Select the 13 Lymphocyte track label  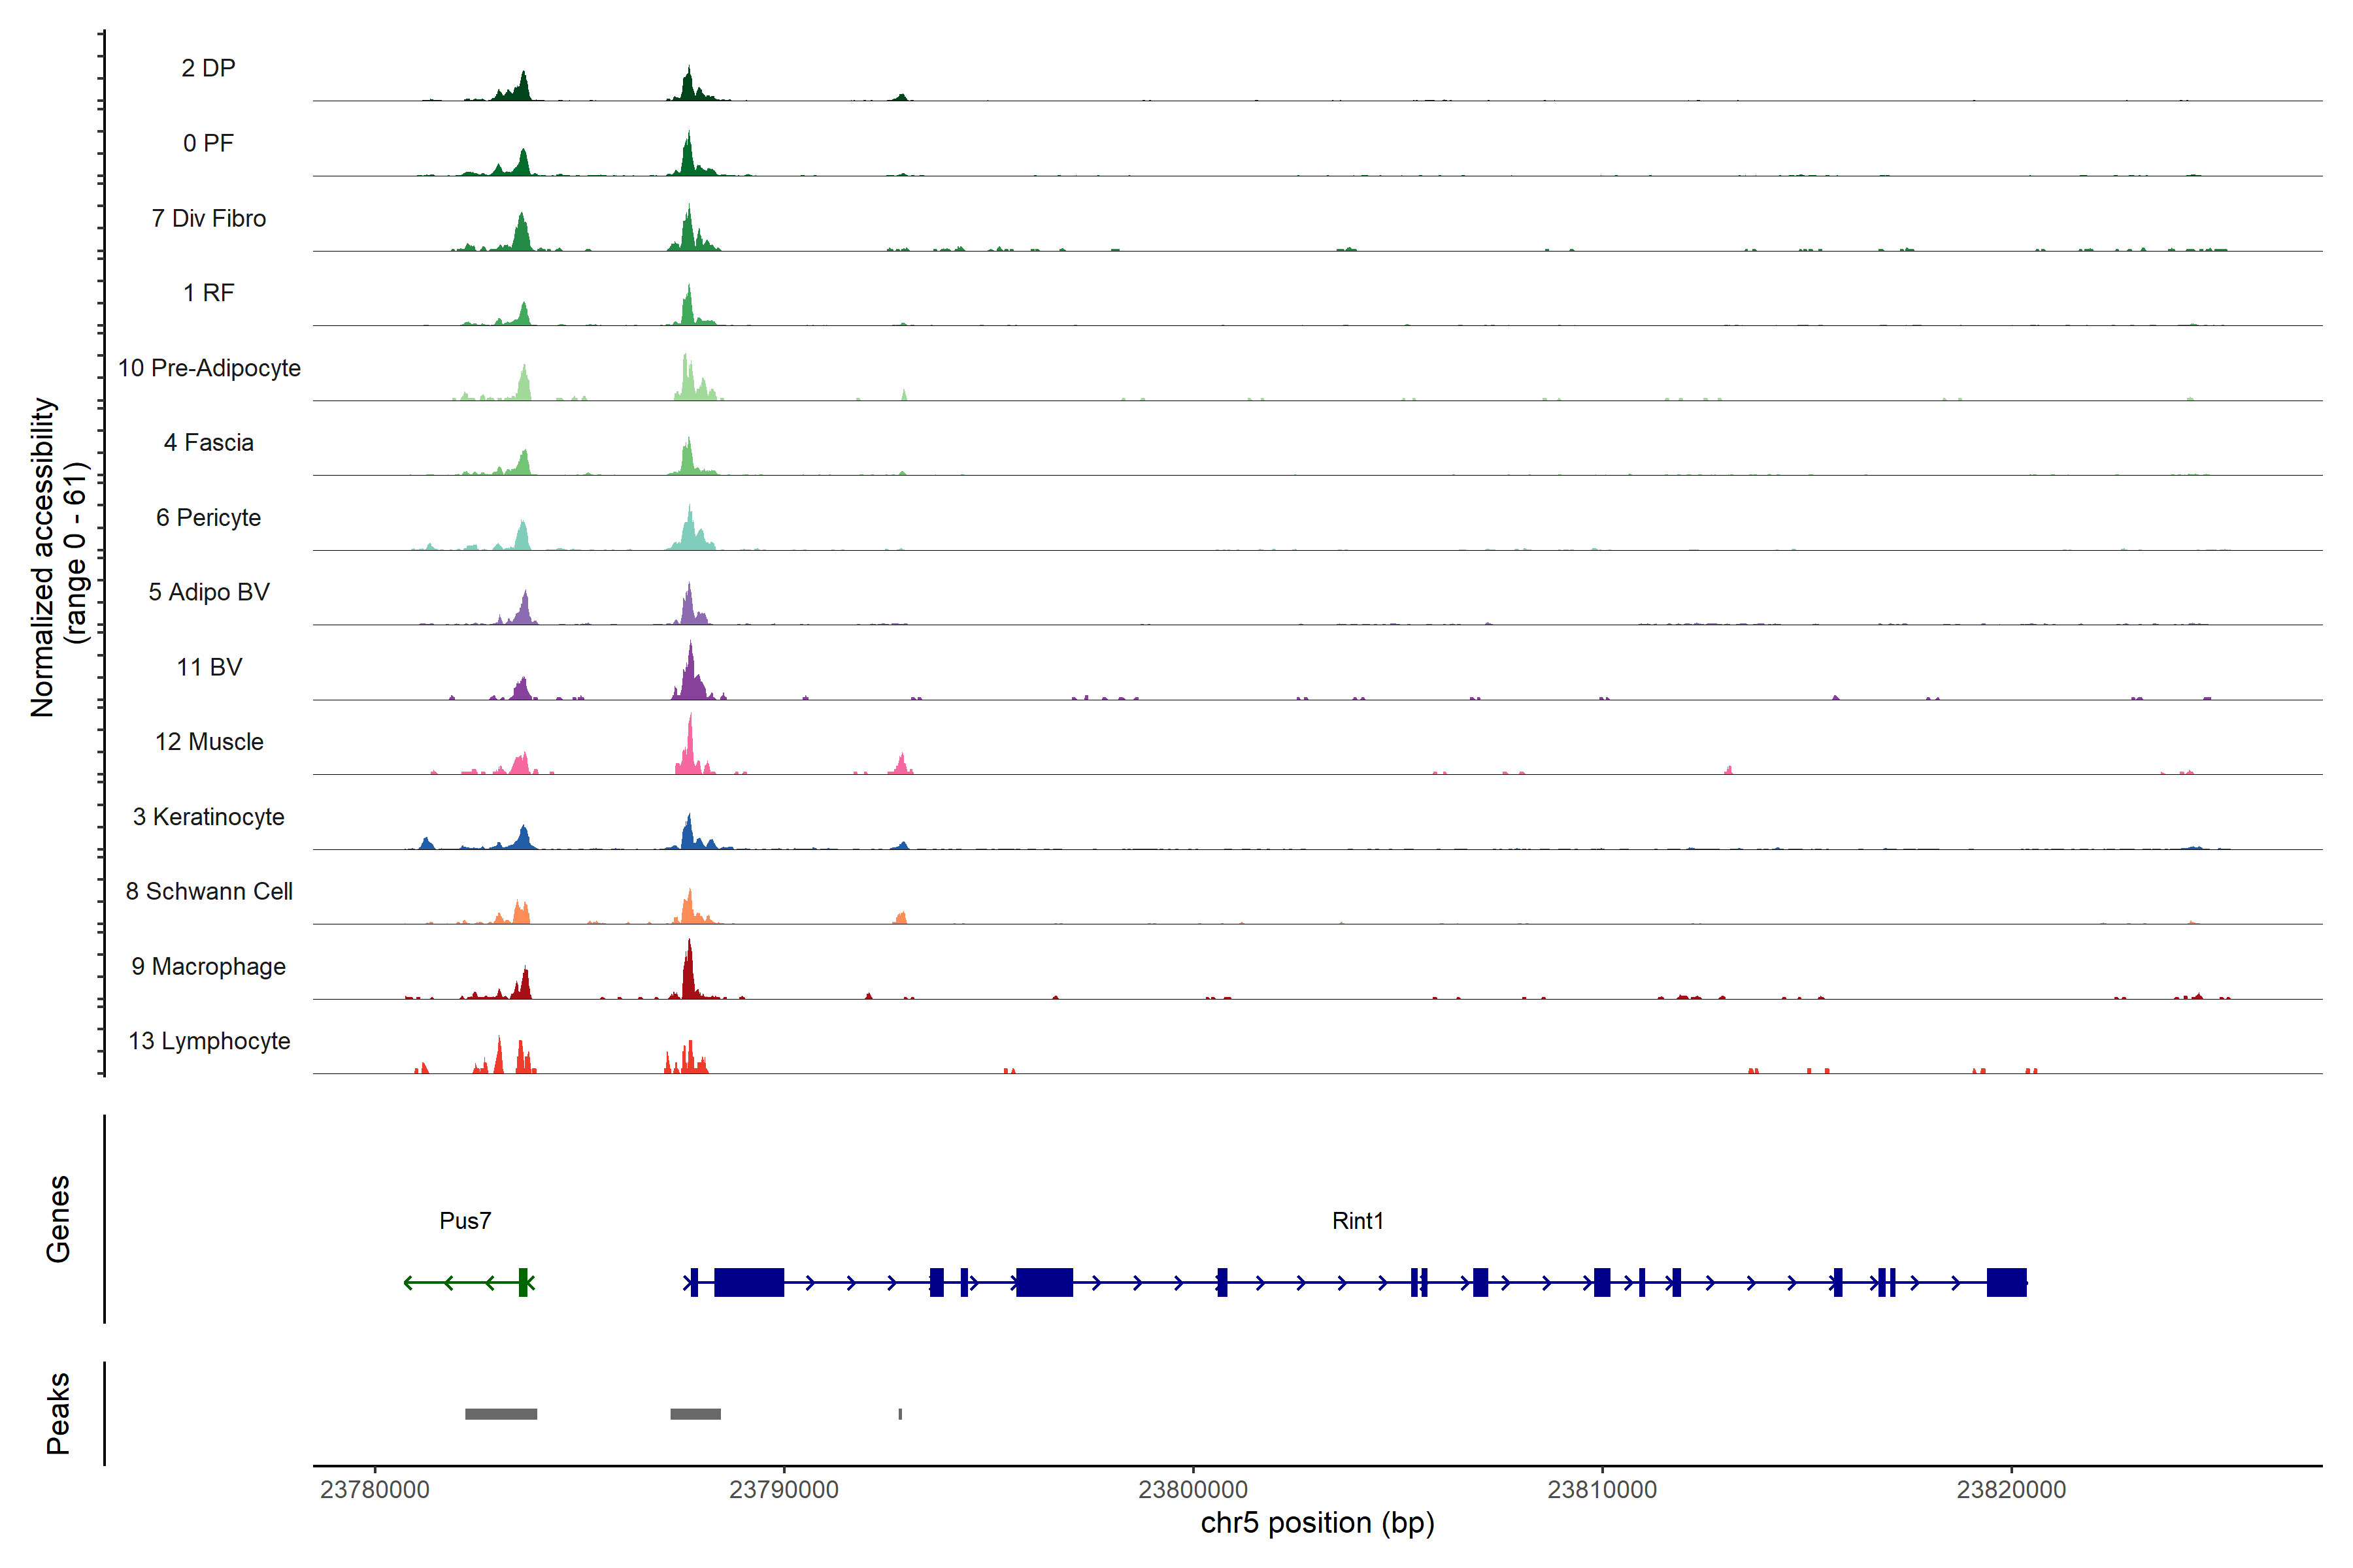[x=209, y=1041]
